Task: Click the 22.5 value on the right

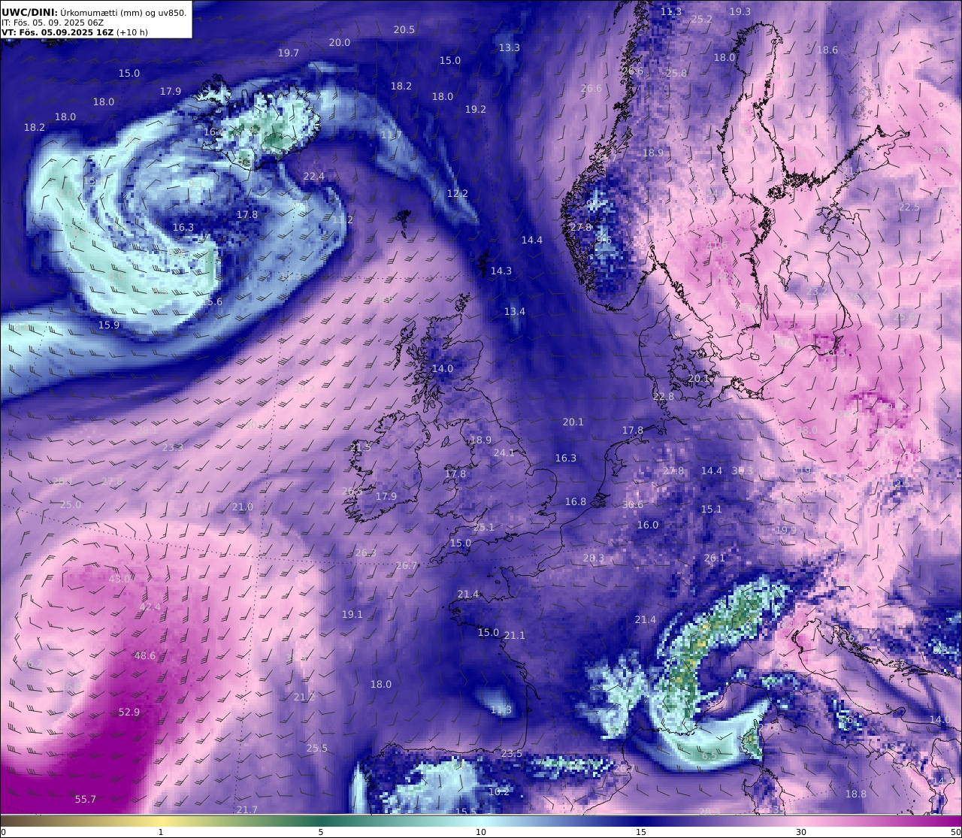Action: [x=909, y=207]
